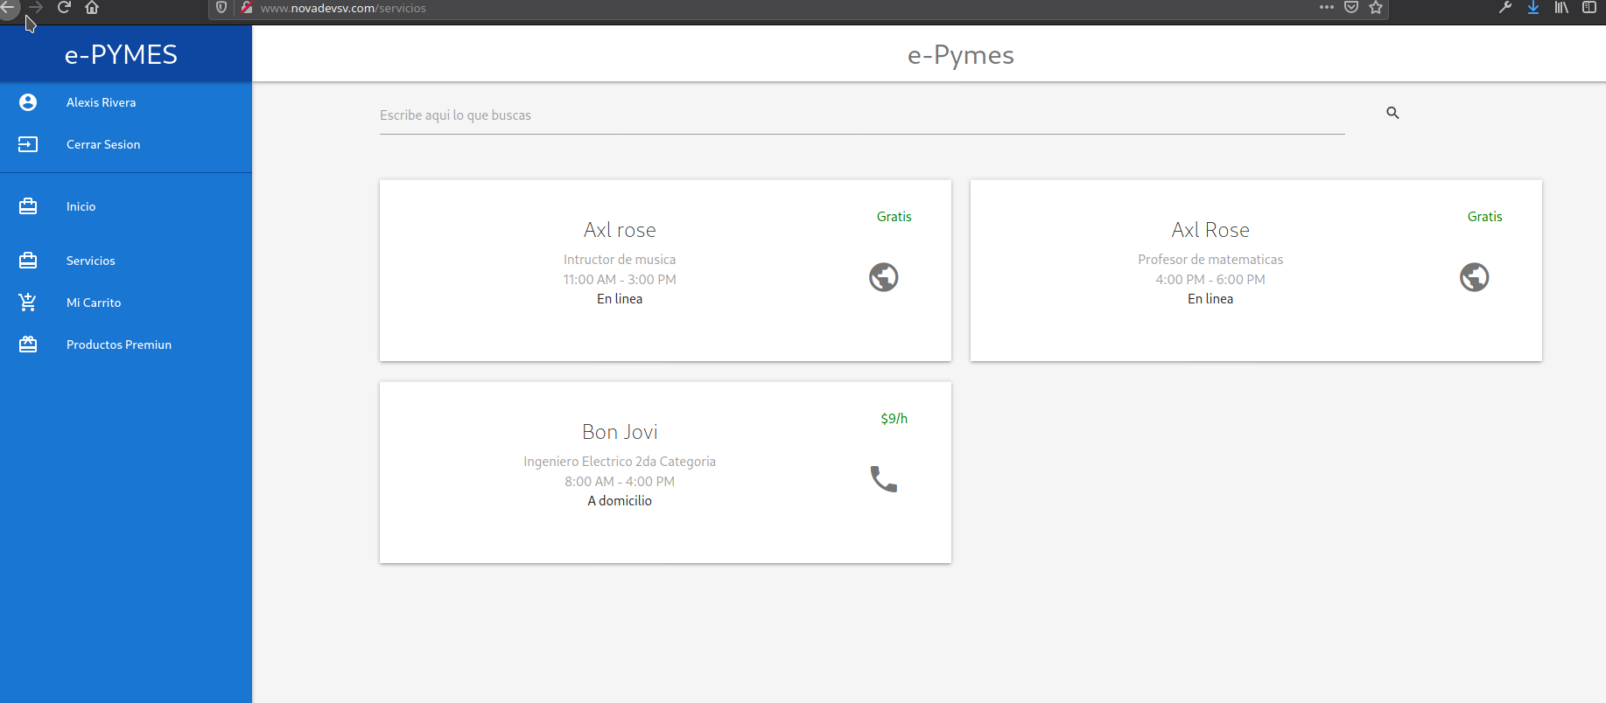Click the $9/h price label
Image resolution: width=1606 pixels, height=703 pixels.
tap(894, 419)
